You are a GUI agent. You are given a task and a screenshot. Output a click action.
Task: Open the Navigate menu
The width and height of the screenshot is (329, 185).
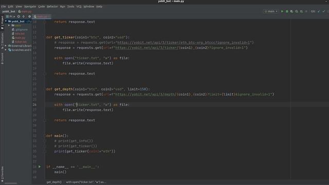[30, 7]
